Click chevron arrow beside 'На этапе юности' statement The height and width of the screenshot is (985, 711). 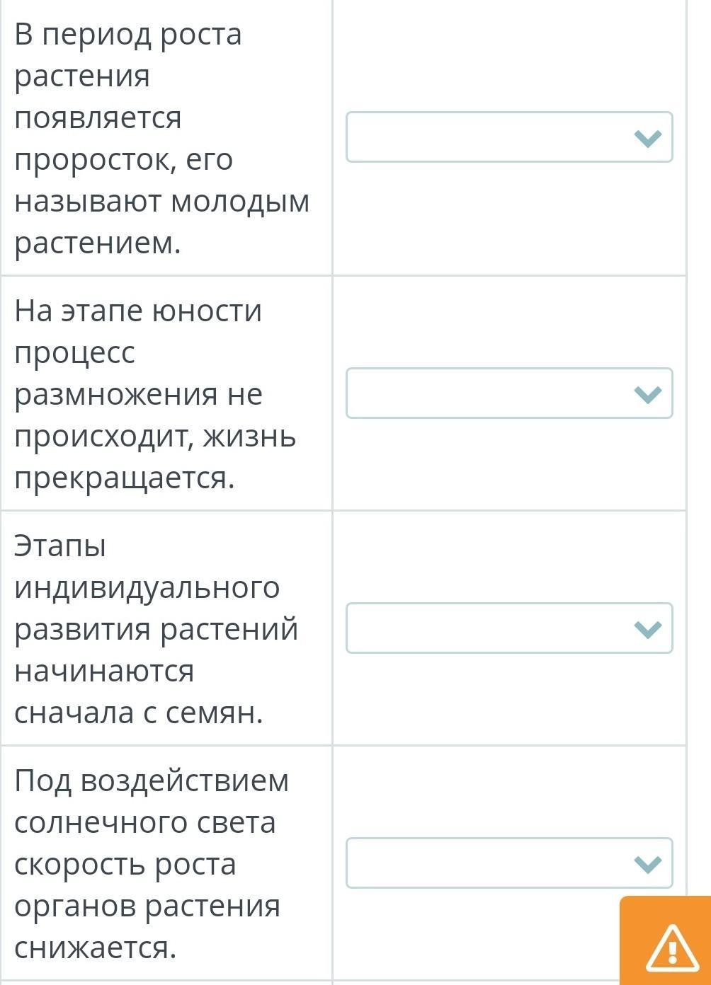click(648, 393)
